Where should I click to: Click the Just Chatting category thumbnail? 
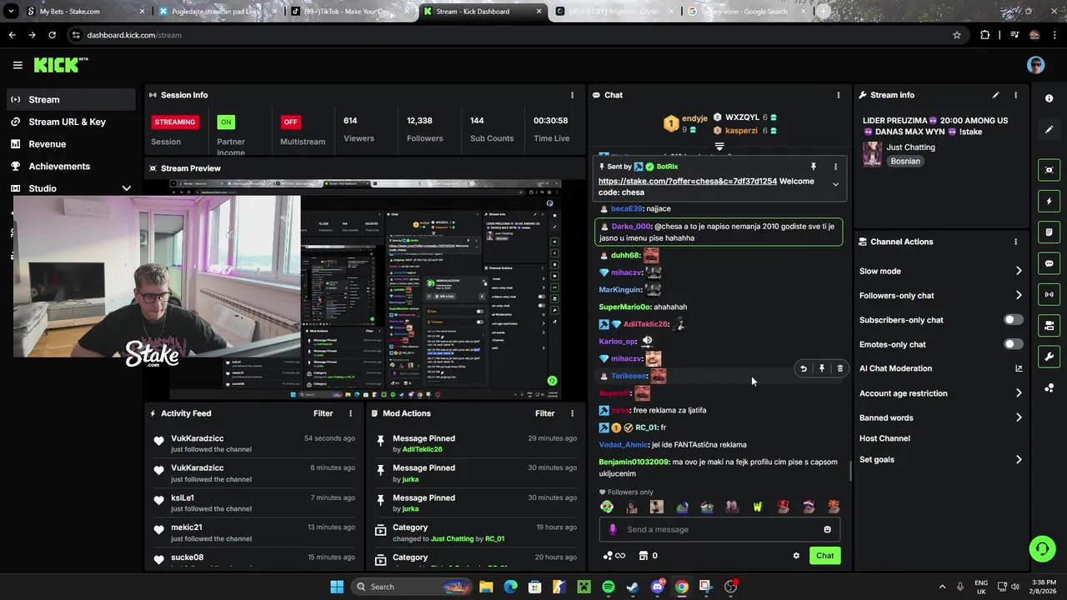[872, 154]
